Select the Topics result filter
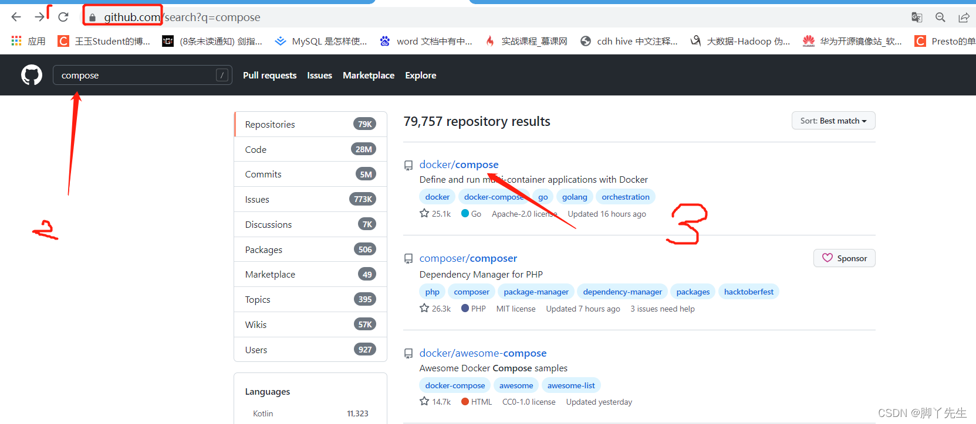 pos(310,299)
